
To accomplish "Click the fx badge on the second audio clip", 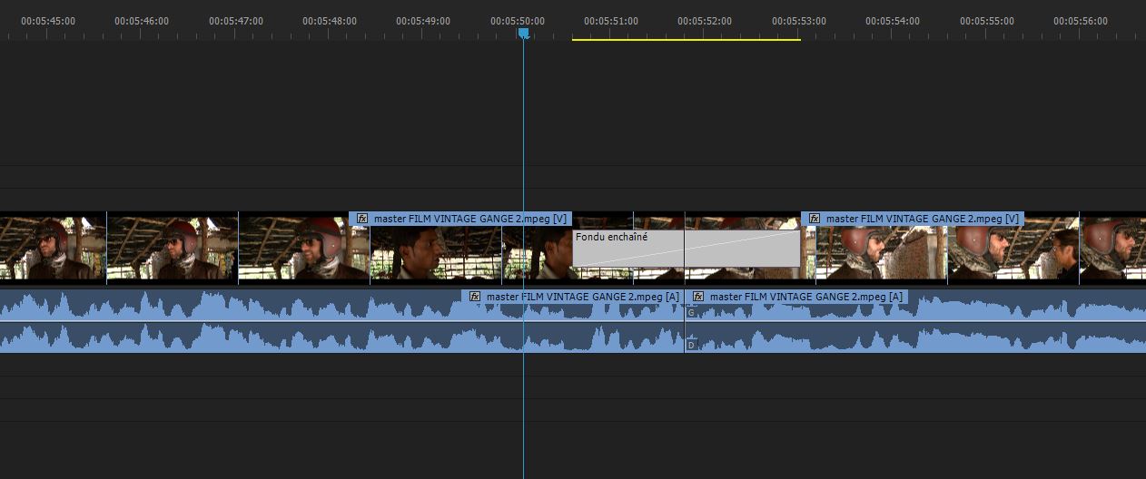I will point(698,297).
